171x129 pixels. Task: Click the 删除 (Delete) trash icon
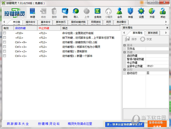[x=54, y=13]
